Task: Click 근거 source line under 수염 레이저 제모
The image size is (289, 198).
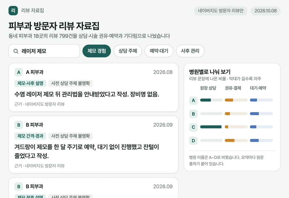Action: tap(39, 104)
